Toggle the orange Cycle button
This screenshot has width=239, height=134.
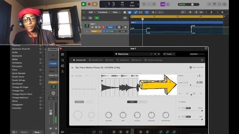coord(94,4)
